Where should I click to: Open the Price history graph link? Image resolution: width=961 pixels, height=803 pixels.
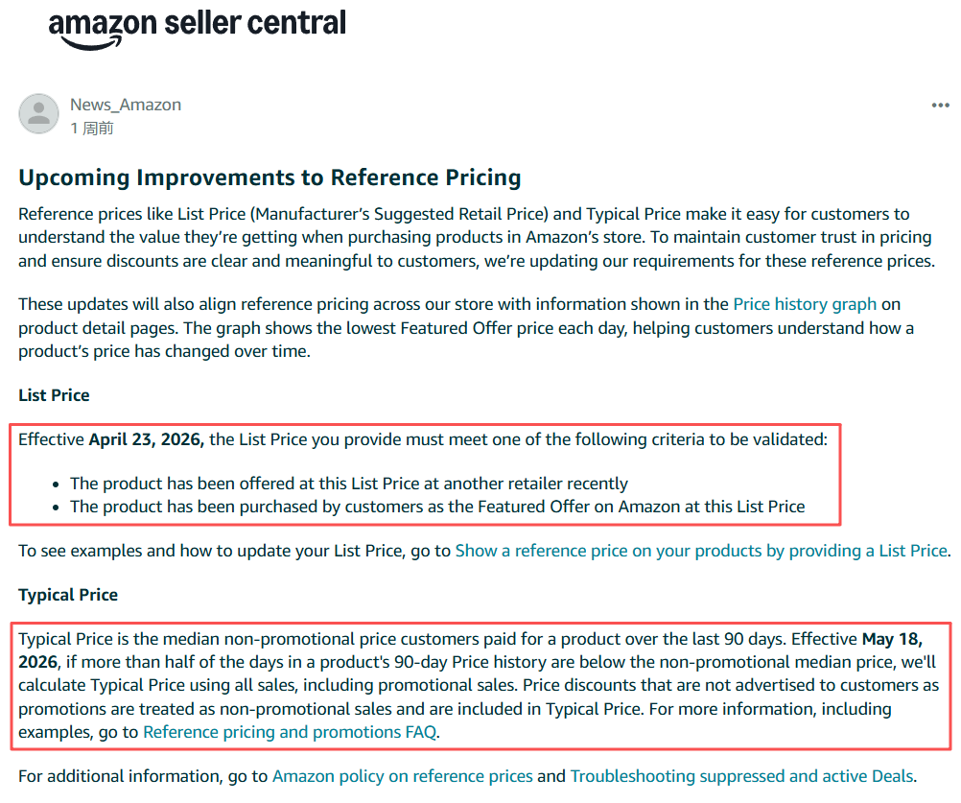point(805,304)
